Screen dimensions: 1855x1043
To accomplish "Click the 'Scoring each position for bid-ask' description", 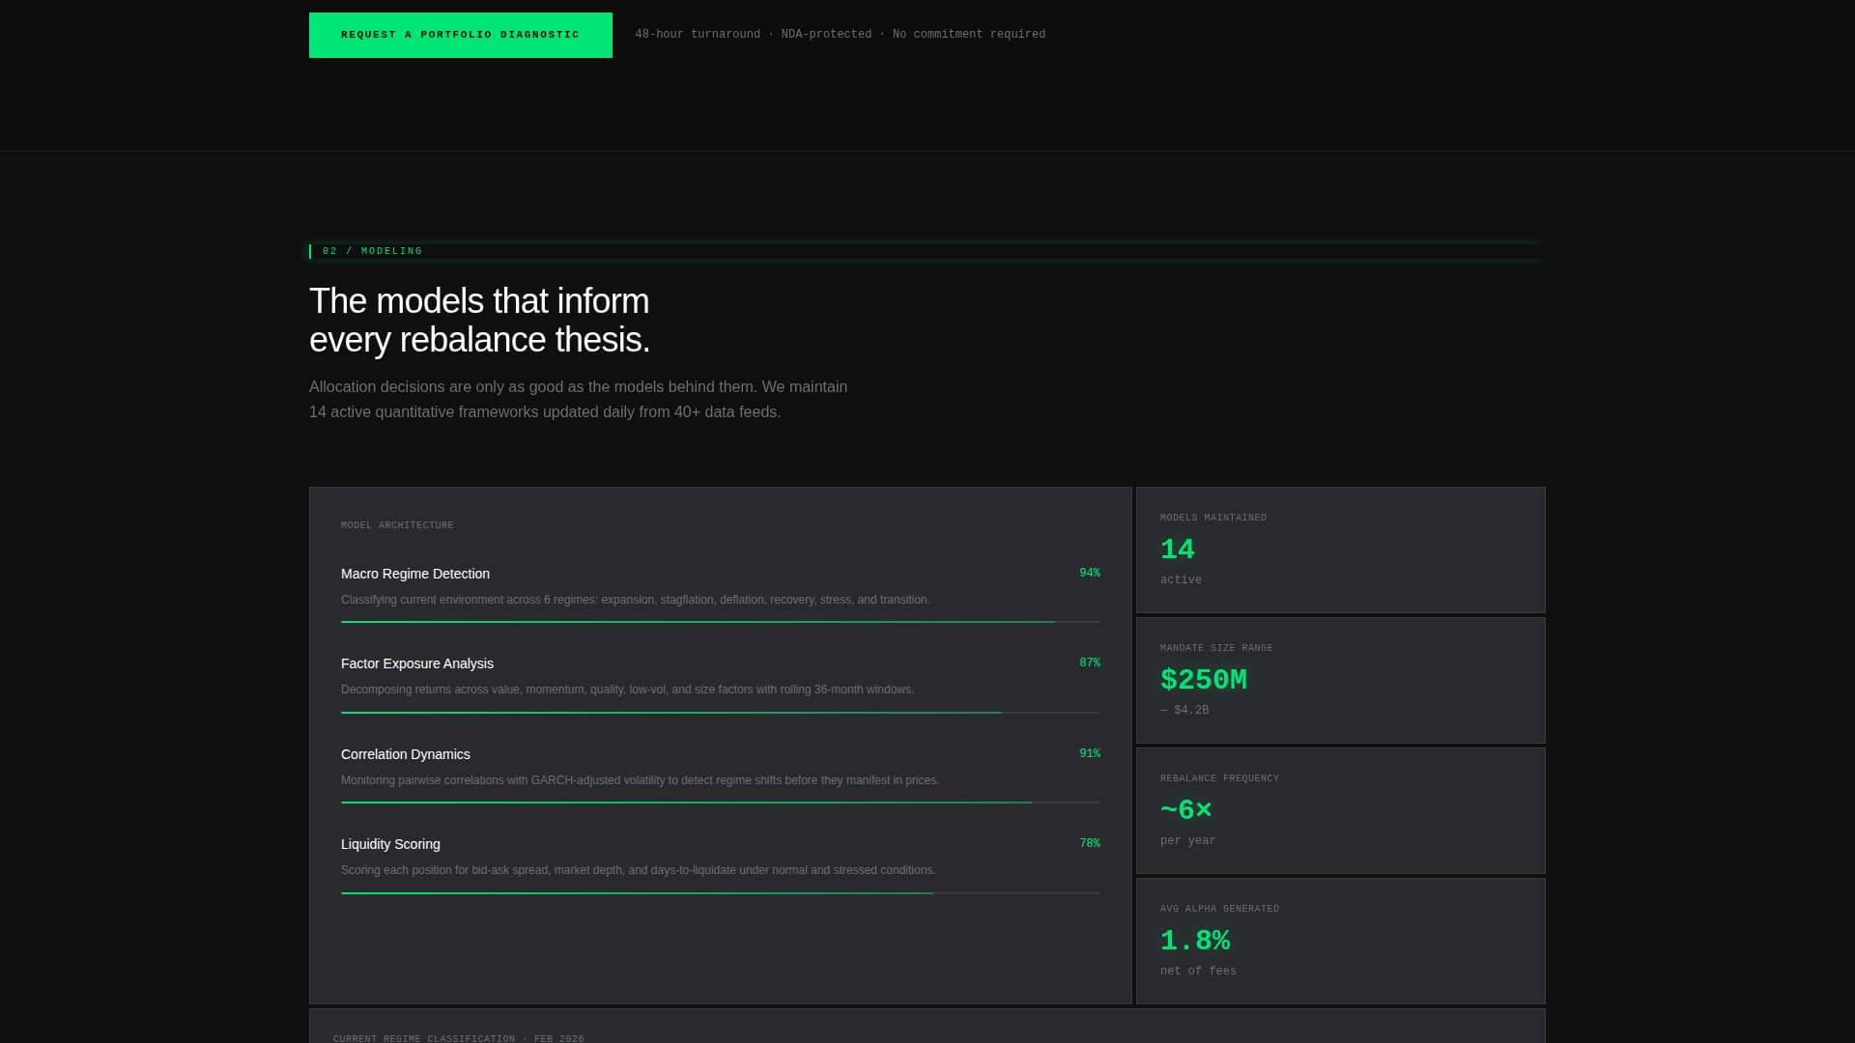I will pos(638,870).
